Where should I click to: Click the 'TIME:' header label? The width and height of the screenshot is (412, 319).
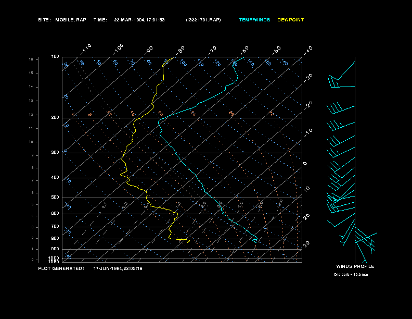[100, 20]
